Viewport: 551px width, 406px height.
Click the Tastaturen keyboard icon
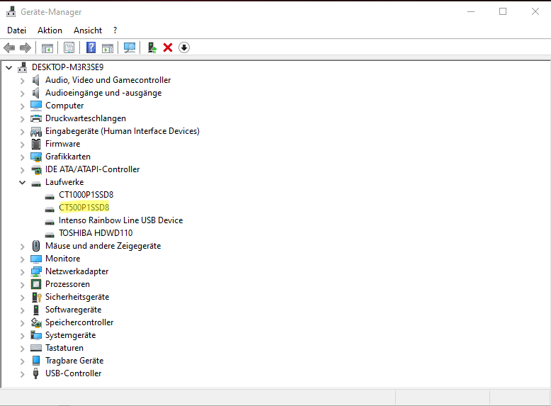[36, 348]
